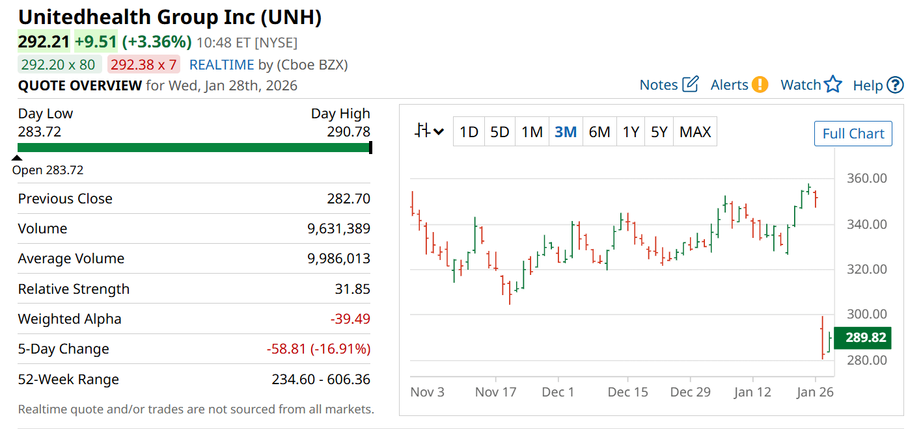Viewport: 908px width, 429px height.
Task: Select the 1D chart period
Action: (469, 132)
